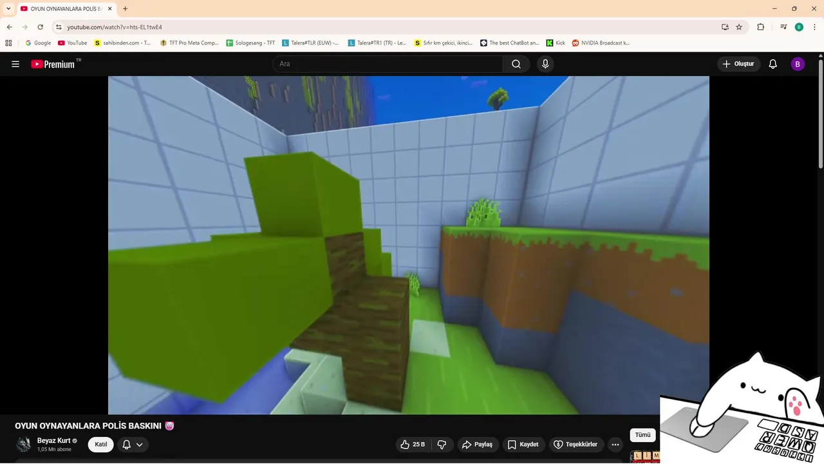Open the purple B account avatar menu
Viewport: 824px width, 464px height.
pyautogui.click(x=798, y=64)
